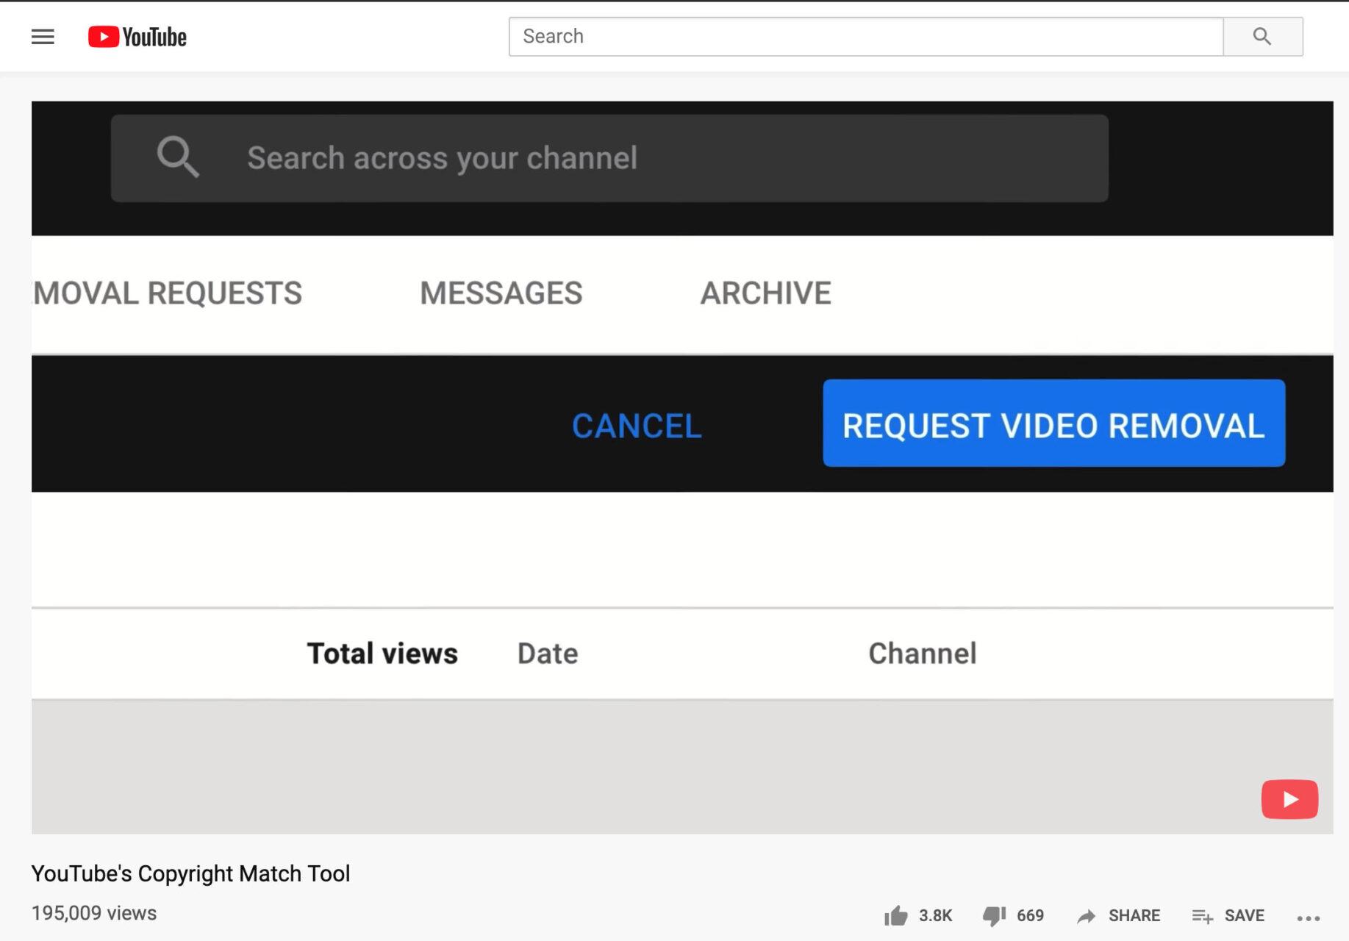Viewport: 1349px width, 941px height.
Task: Open the three-dot more actions menu
Action: click(x=1308, y=917)
